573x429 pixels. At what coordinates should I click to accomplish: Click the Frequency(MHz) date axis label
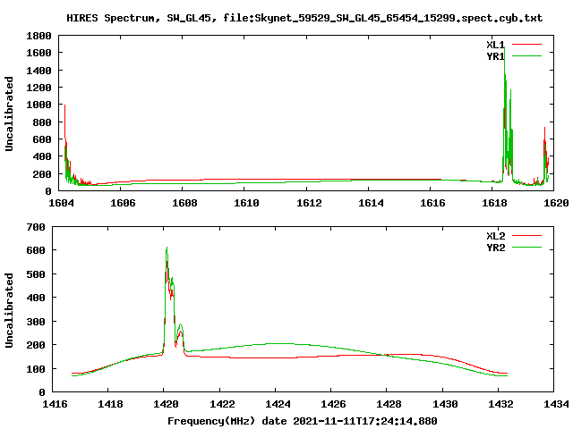click(303, 421)
